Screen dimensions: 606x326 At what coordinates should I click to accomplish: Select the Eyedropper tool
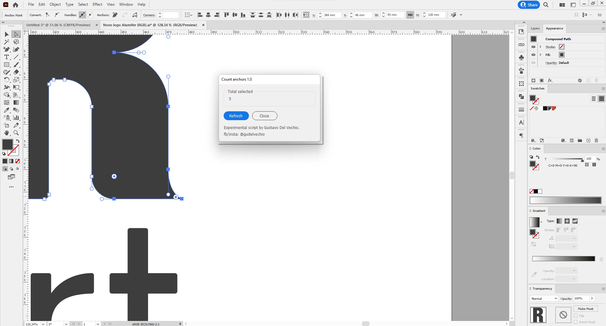pos(7,110)
